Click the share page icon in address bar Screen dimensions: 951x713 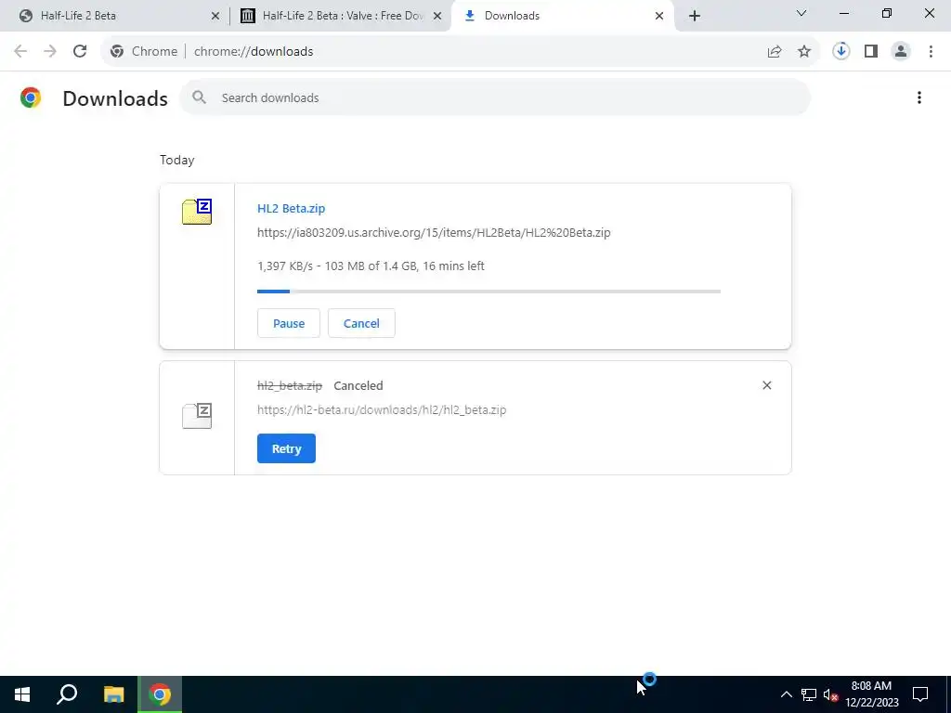775,52
